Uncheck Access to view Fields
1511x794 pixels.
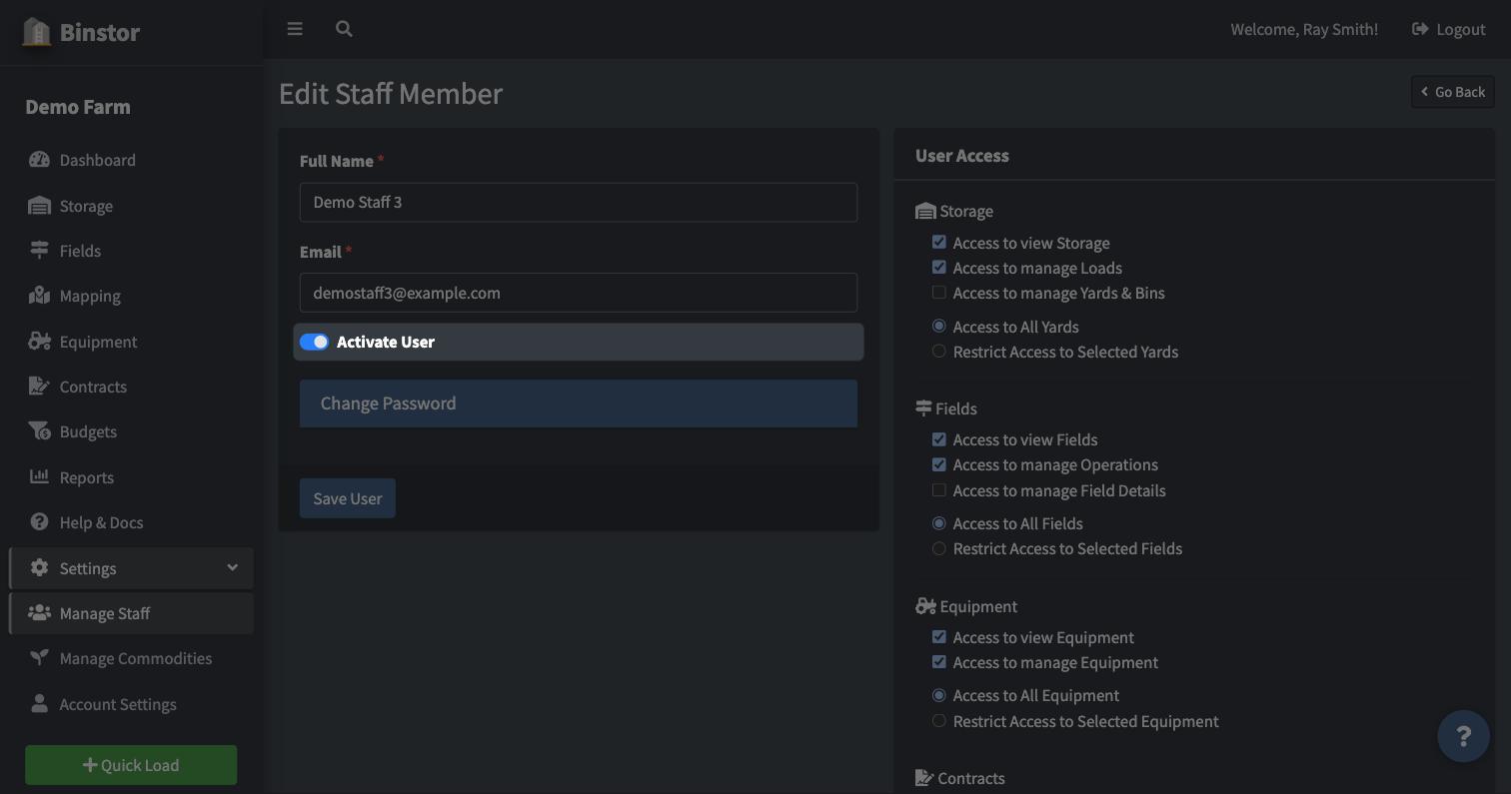click(x=938, y=439)
